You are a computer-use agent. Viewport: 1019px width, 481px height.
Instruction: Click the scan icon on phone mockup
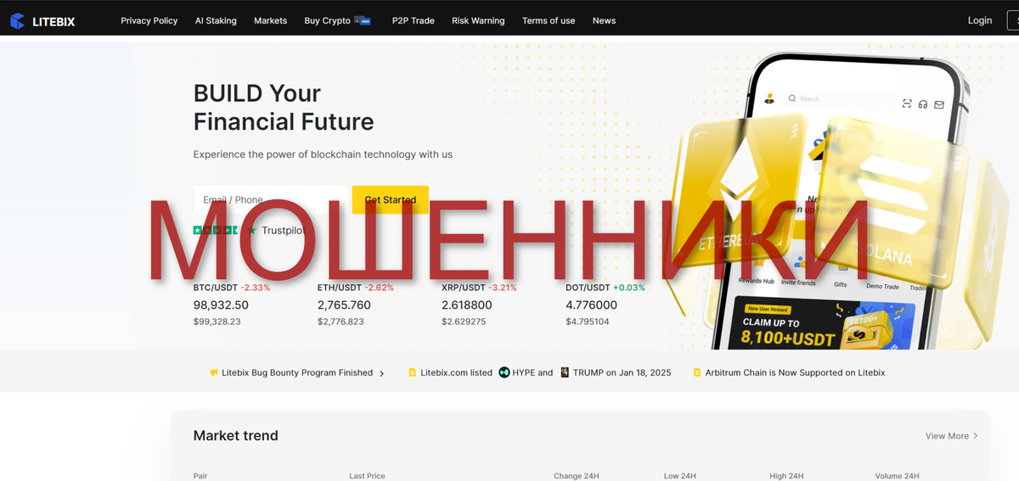[907, 103]
